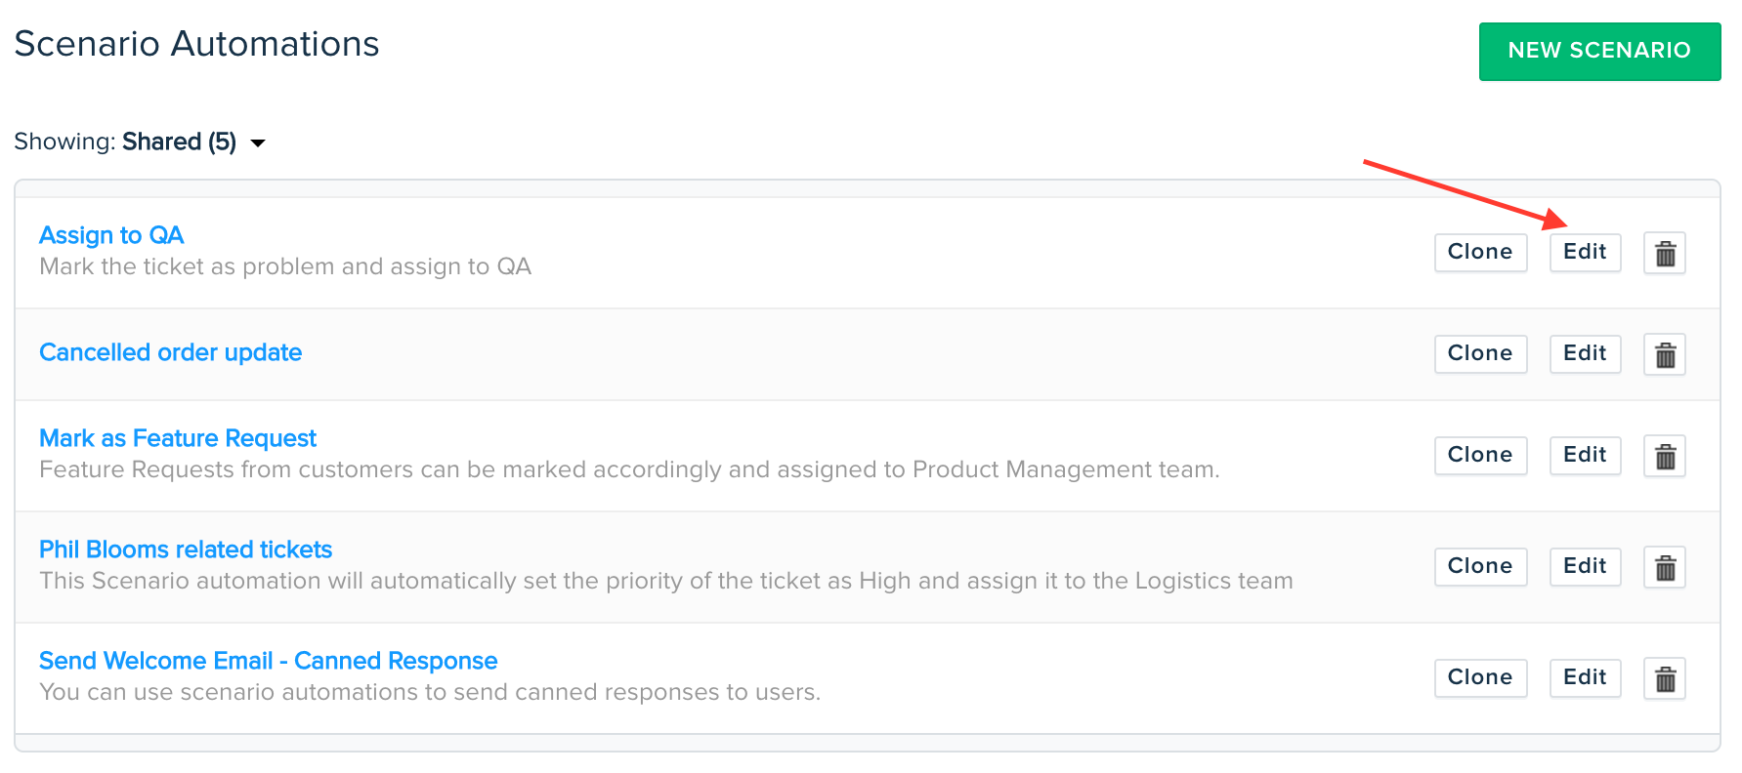
Task: Expand the Showing Shared (5) dropdown
Action: point(258,143)
